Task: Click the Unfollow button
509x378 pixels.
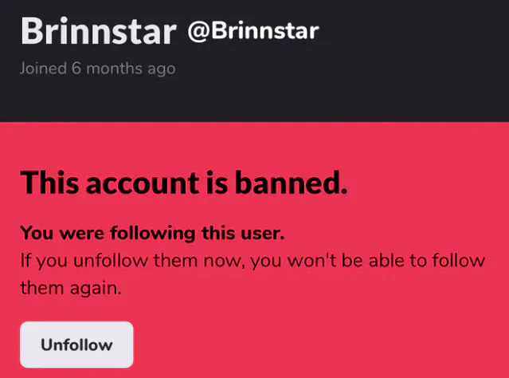Action: pos(76,345)
